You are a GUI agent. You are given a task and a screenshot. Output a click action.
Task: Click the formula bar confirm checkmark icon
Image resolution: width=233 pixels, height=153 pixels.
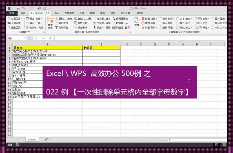pyautogui.click(x=43, y=38)
